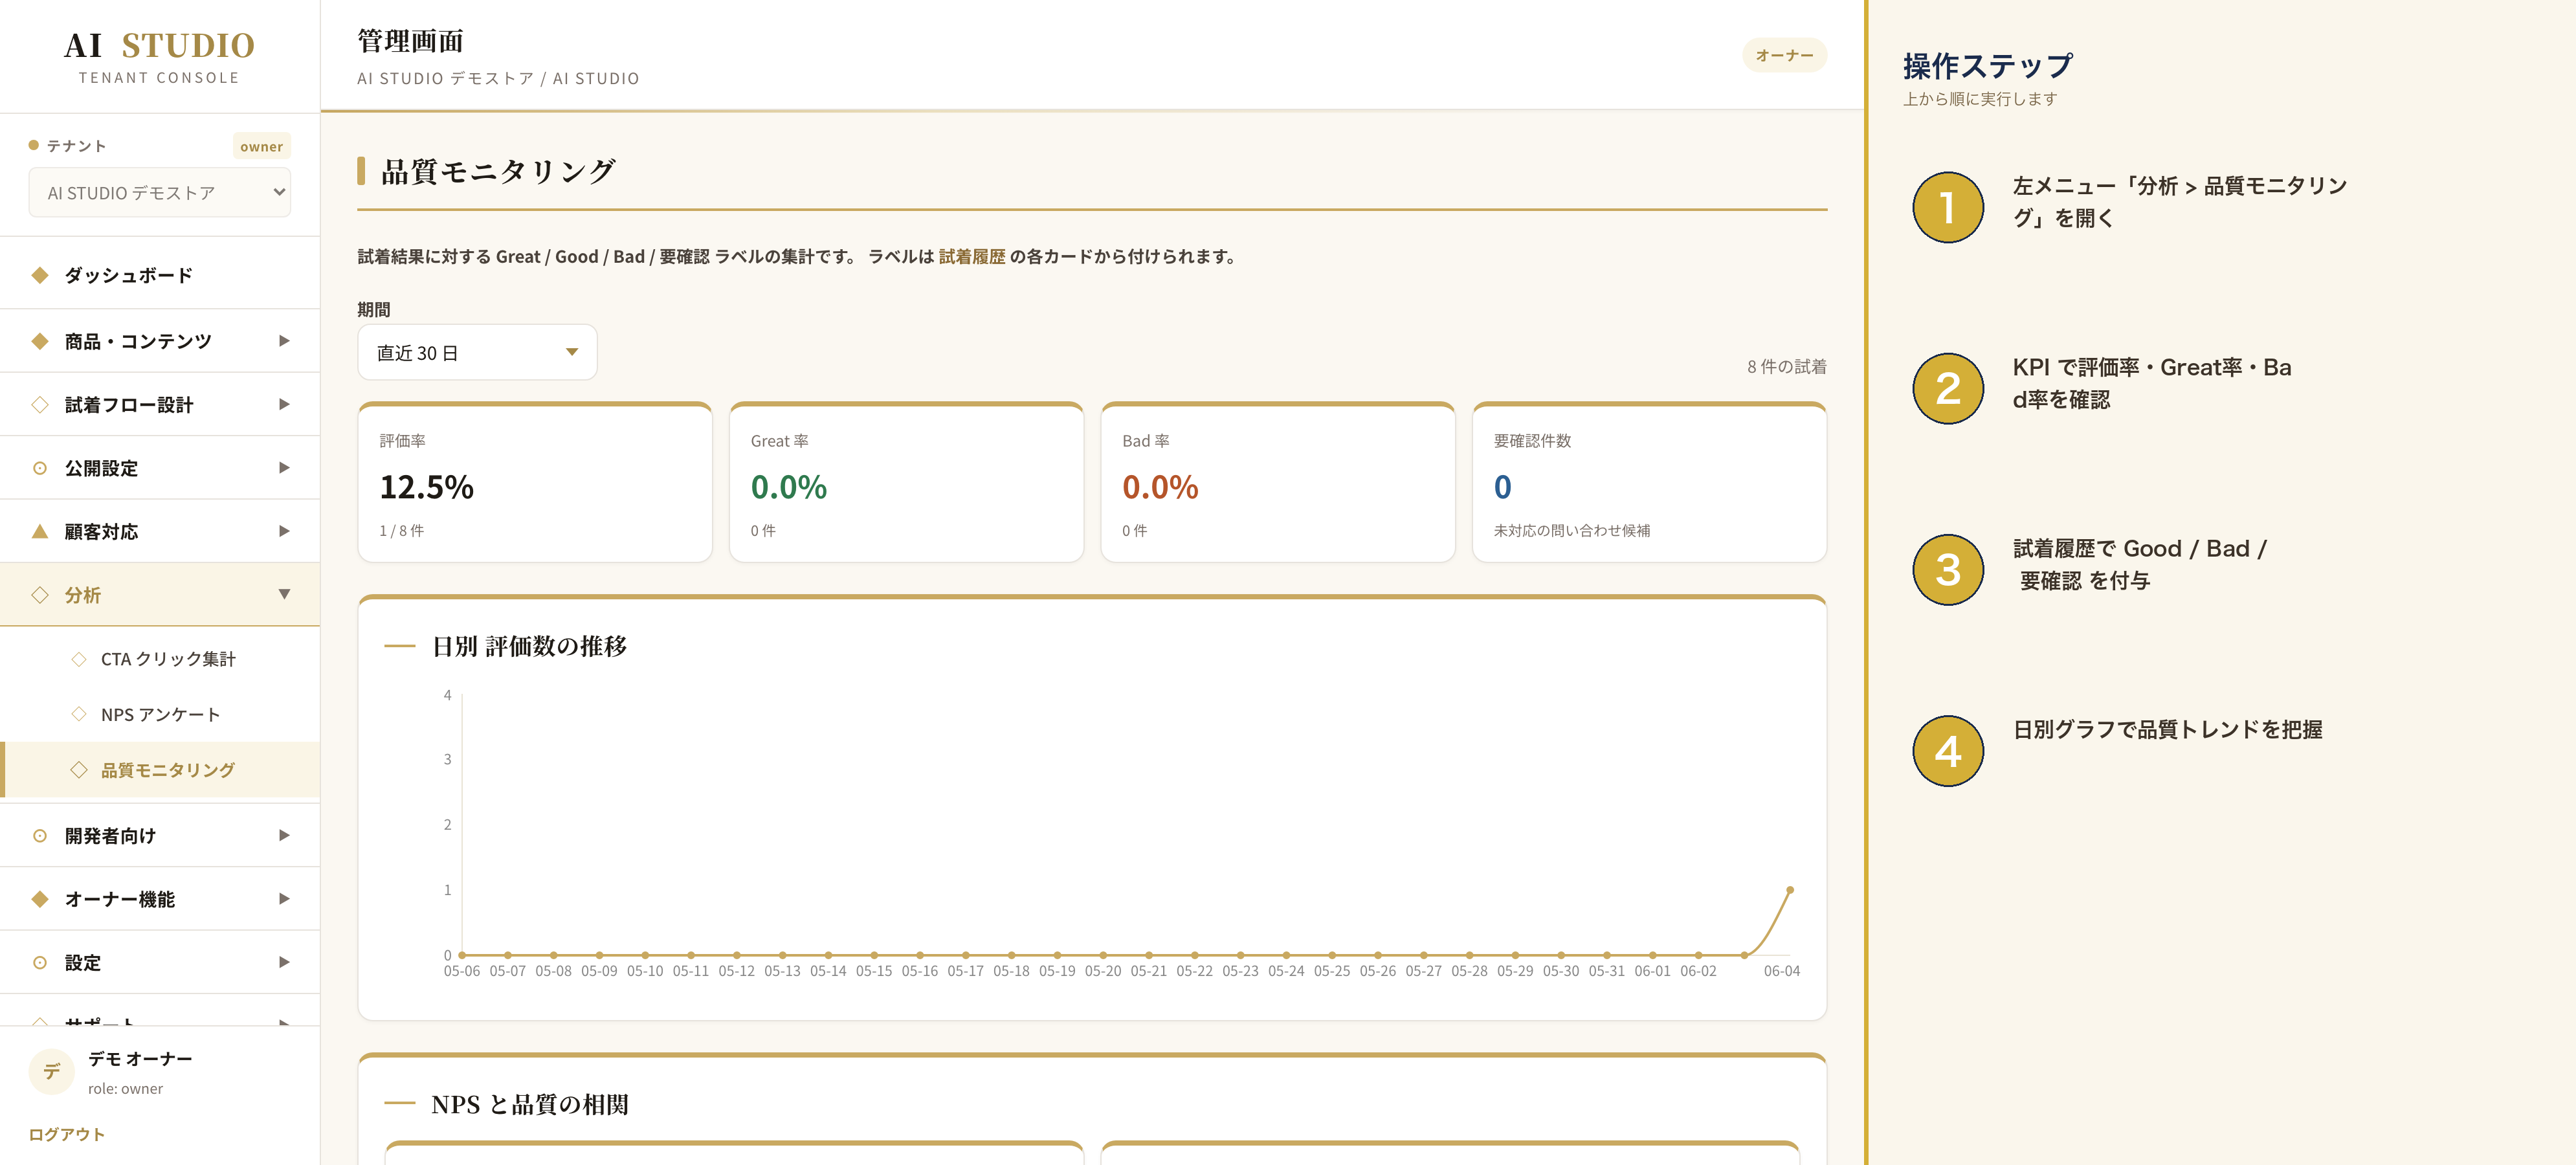
Task: Open the 期間 dropdown 直近 30 日
Action: [477, 352]
